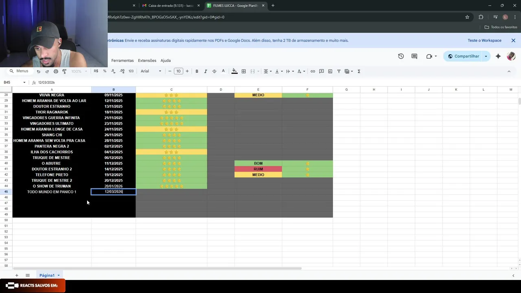This screenshot has width=521, height=293.
Task: Open Chrome media control icon
Action: pos(495,17)
